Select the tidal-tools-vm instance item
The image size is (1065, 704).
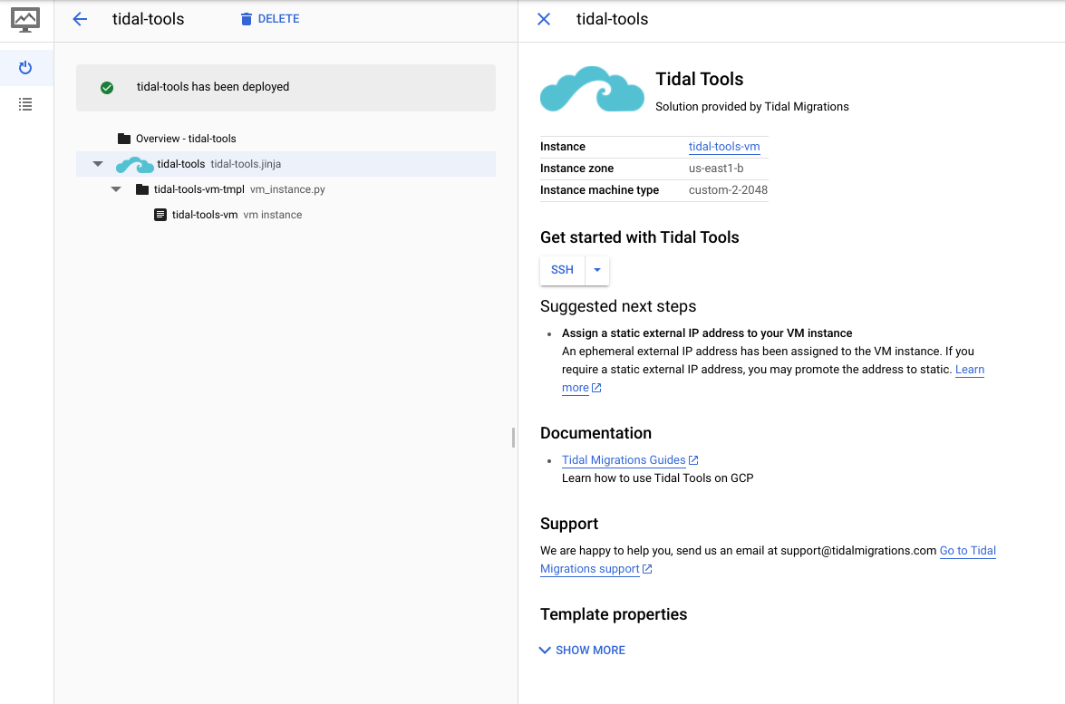point(204,215)
